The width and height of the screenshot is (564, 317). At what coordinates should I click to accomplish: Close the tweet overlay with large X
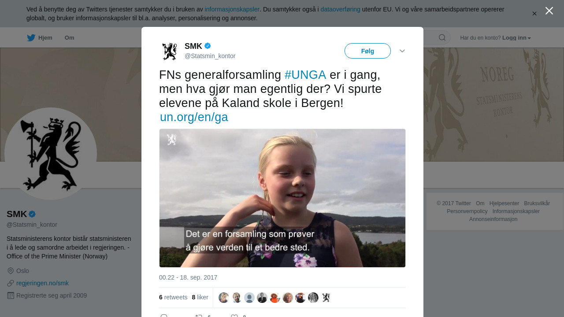point(549,11)
